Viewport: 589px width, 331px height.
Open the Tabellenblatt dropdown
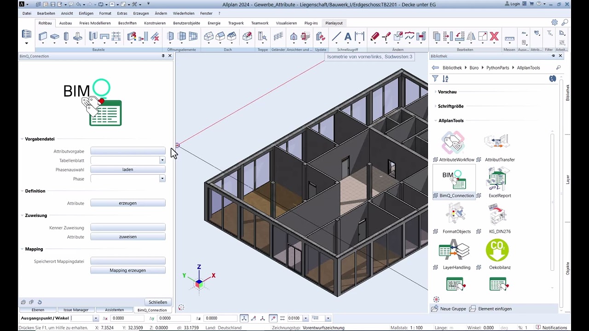pyautogui.click(x=162, y=160)
